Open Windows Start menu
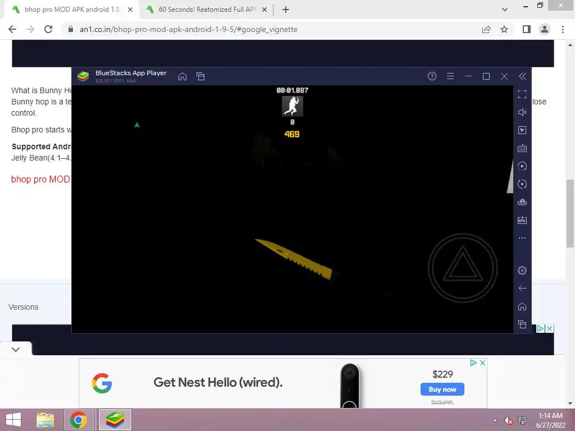Screen dimensions: 575x431 [13, 420]
